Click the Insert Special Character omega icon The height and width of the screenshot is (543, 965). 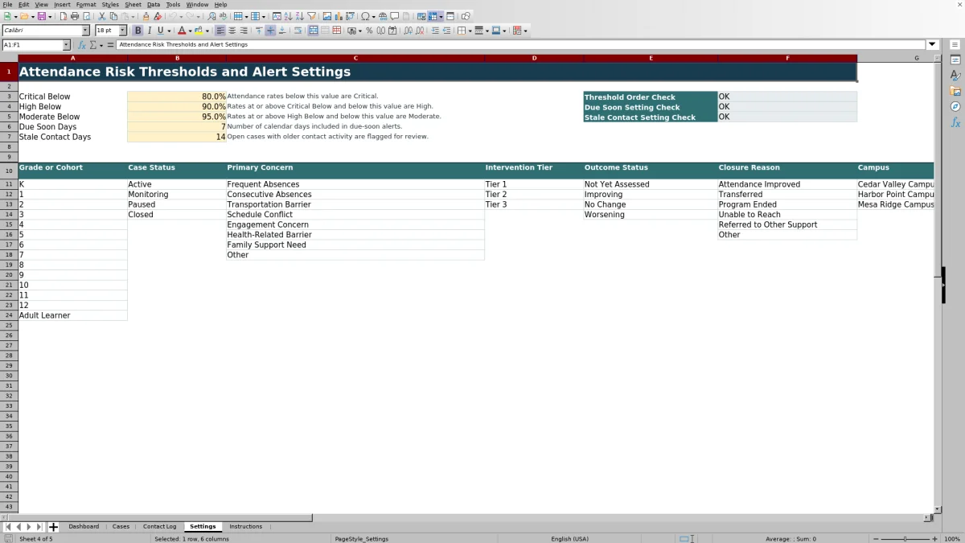pos(366,16)
